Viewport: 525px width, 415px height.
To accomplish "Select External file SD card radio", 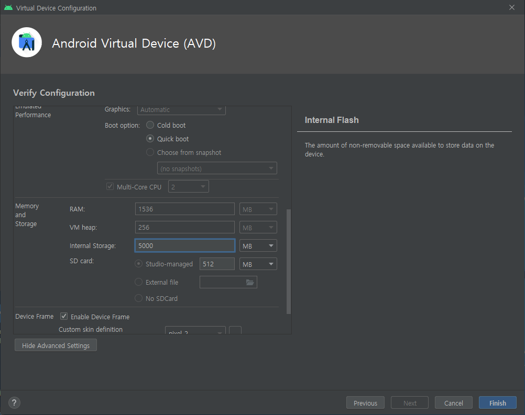I will pos(138,282).
